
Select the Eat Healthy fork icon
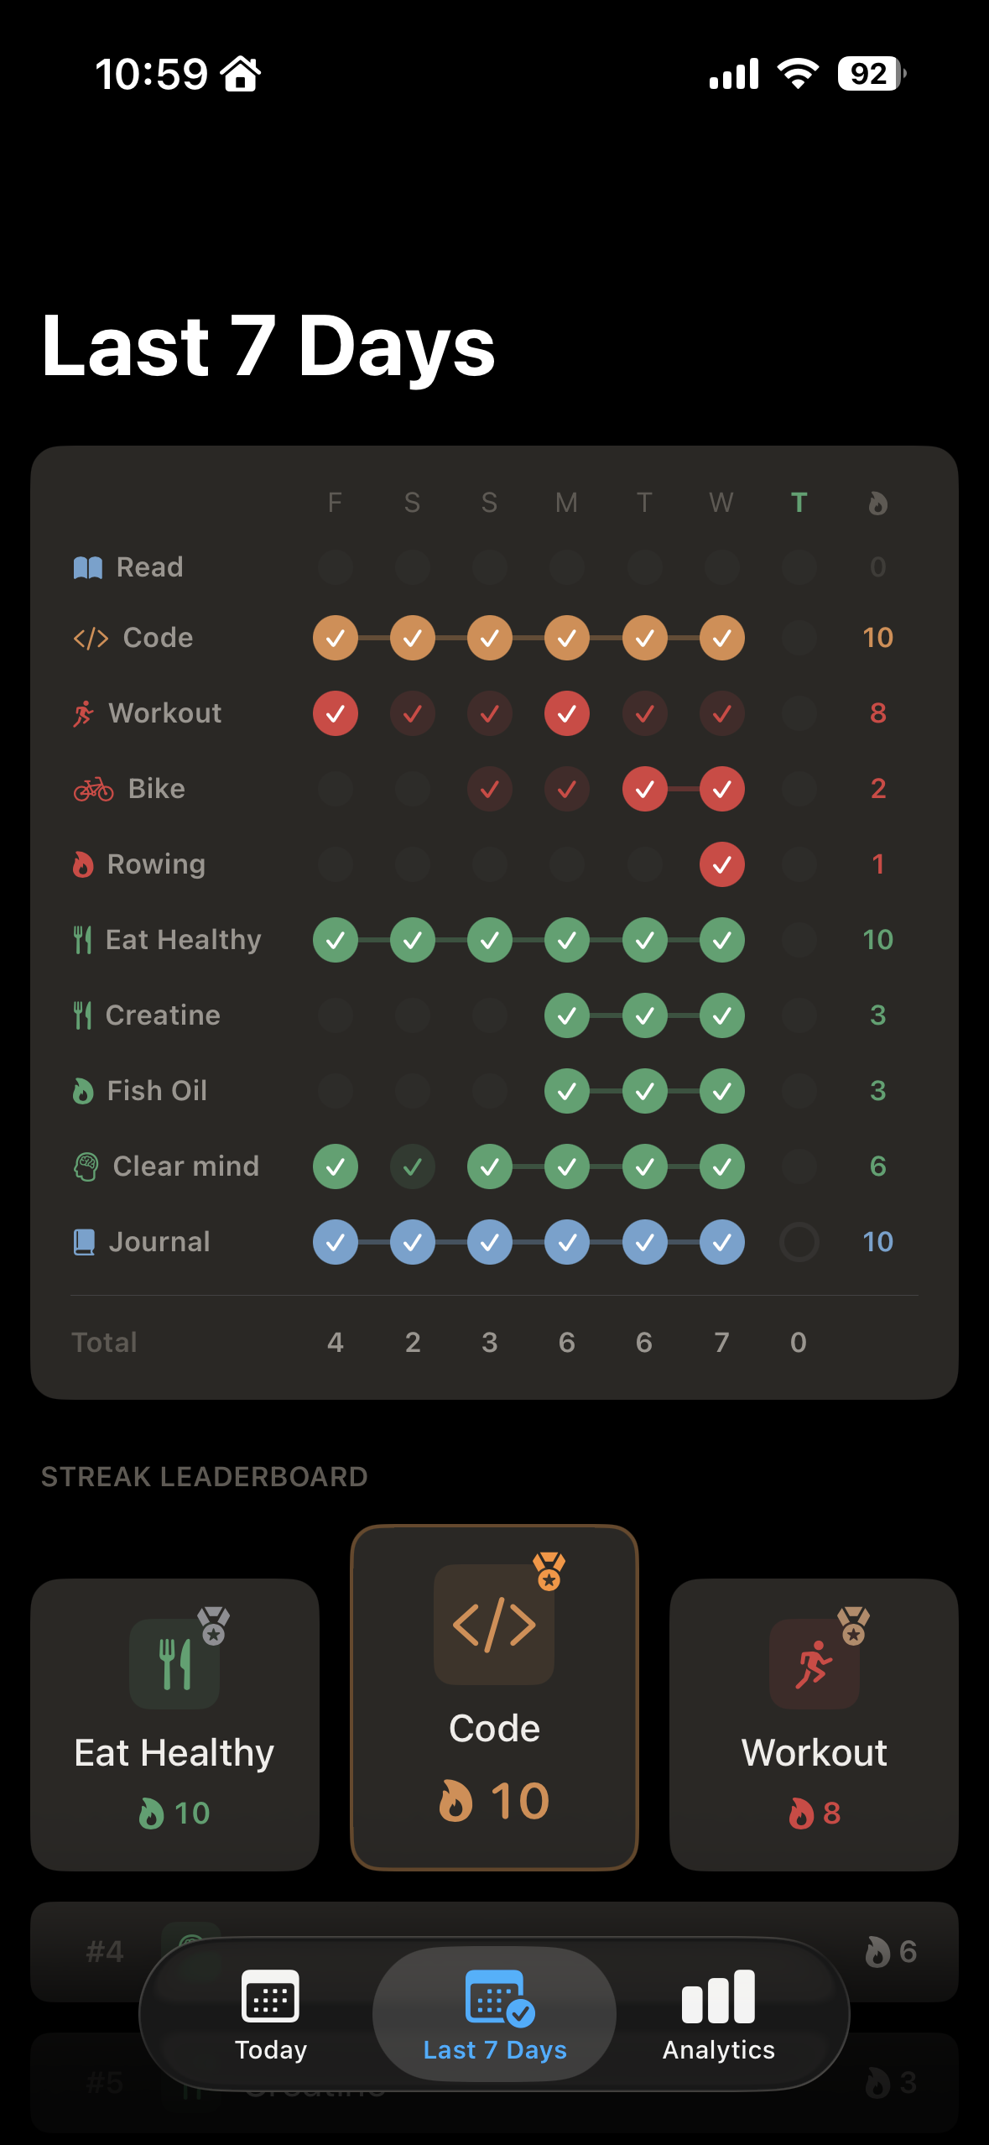tap(82, 939)
